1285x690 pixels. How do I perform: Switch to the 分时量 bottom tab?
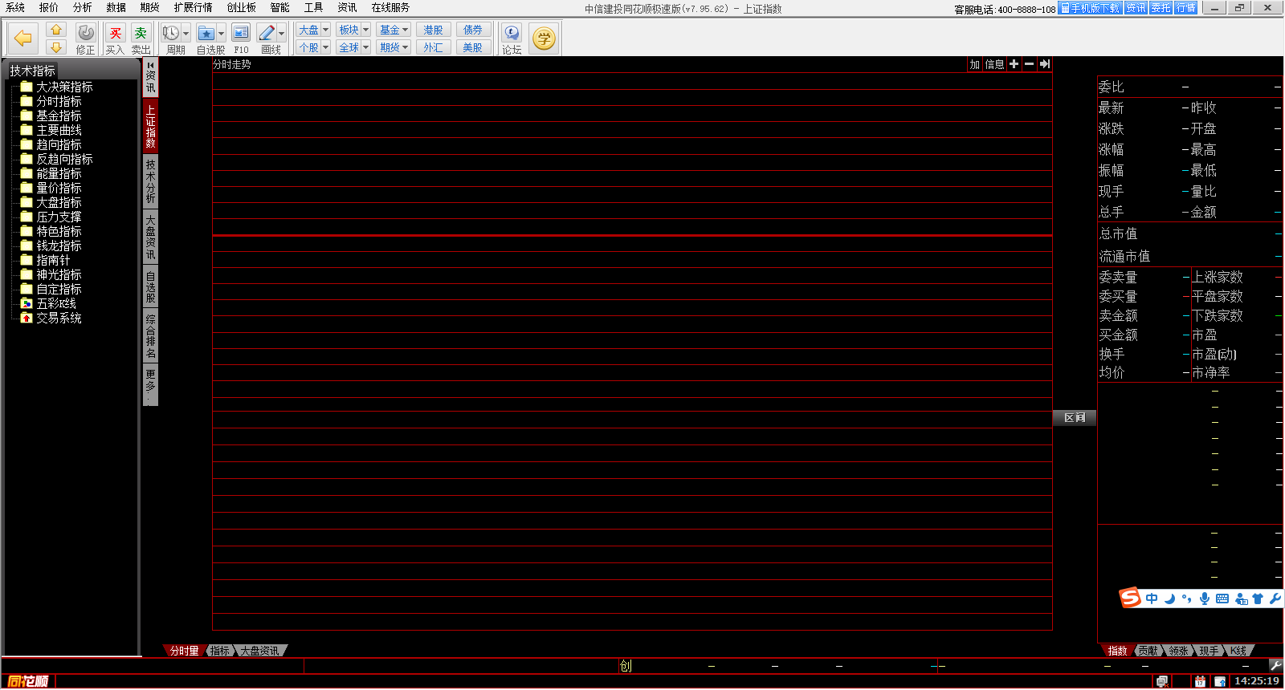coord(184,651)
